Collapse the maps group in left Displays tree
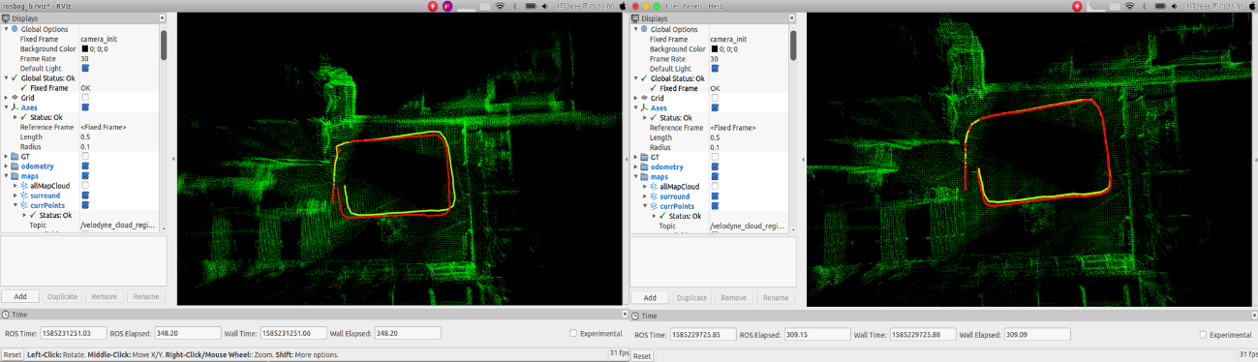This screenshot has height=362, width=1258. click(6, 176)
